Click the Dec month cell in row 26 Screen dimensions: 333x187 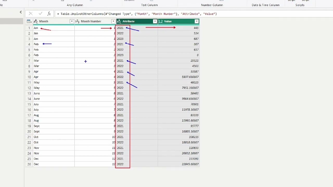[x=54, y=164]
